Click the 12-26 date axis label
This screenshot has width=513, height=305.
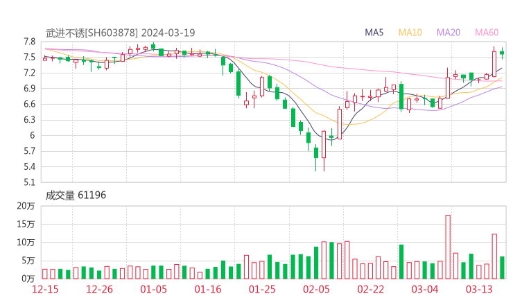(99, 289)
